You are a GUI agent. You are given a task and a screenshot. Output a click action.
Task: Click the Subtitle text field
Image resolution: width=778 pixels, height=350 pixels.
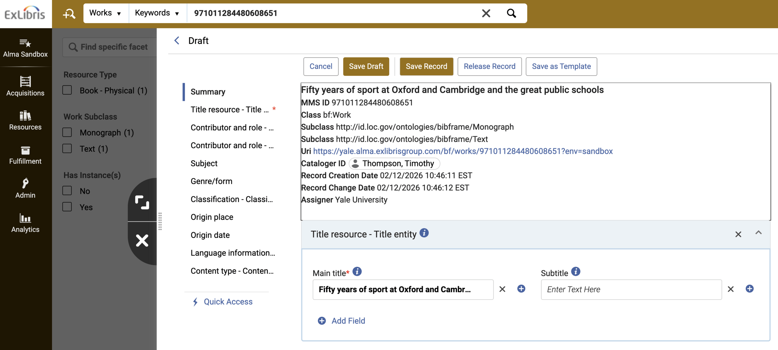631,289
